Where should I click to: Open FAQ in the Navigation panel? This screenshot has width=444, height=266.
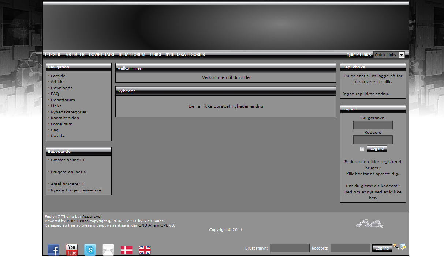tap(55, 94)
